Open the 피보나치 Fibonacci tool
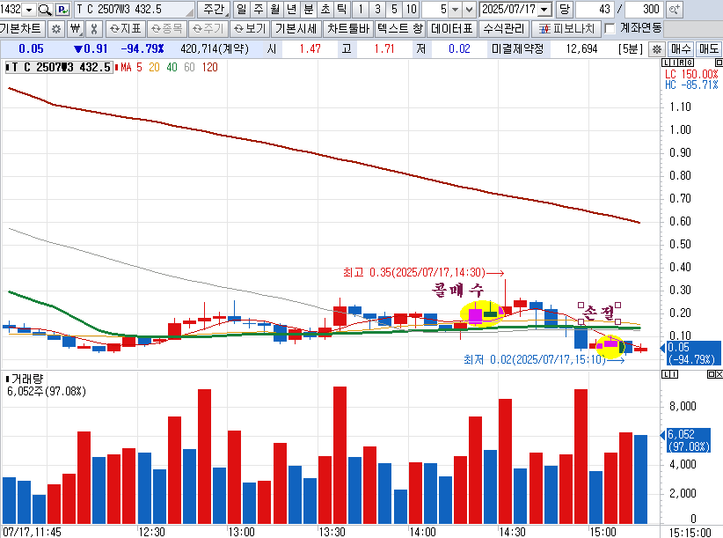723x538 pixels. coord(566,29)
